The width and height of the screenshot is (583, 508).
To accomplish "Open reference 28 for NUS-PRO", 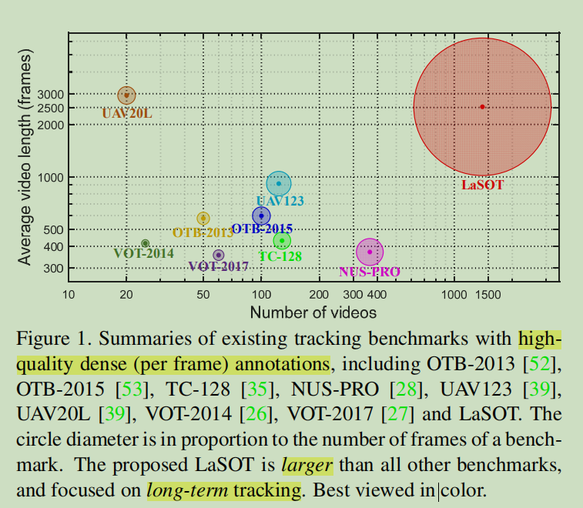I will click(x=406, y=389).
